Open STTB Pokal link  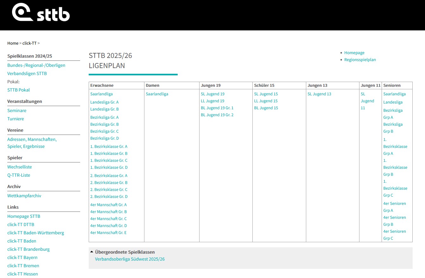18,90
